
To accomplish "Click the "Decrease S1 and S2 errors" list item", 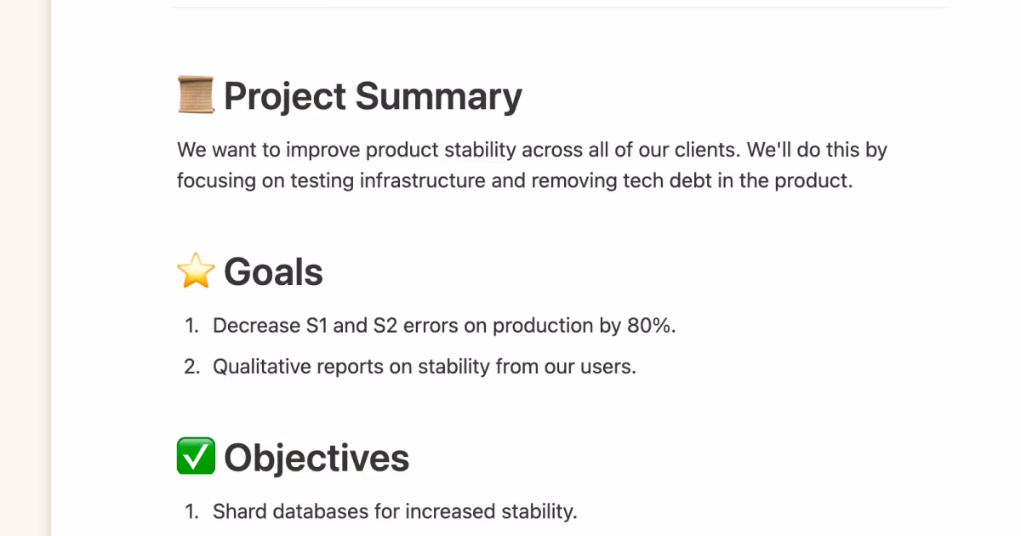I will [443, 326].
